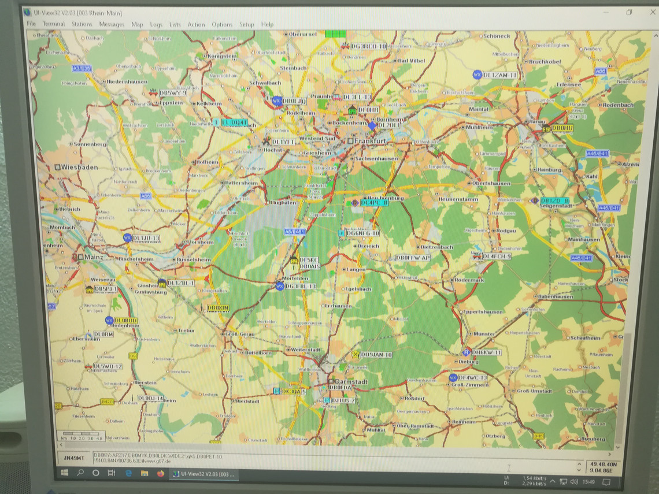Select the DF4WC-13 weather station icon
The width and height of the screenshot is (659, 494).
(x=453, y=378)
